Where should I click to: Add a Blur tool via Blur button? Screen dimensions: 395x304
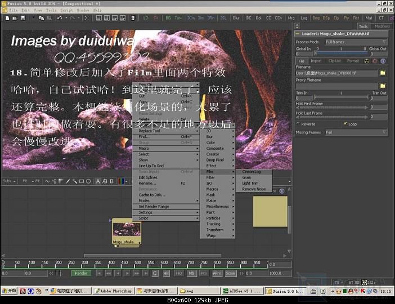point(236,18)
